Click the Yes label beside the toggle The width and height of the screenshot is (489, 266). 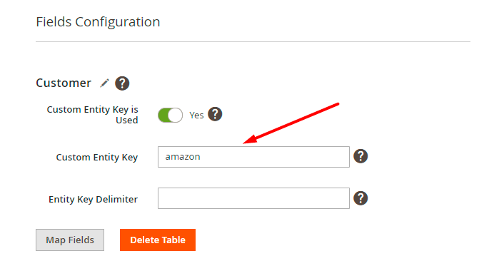[196, 116]
